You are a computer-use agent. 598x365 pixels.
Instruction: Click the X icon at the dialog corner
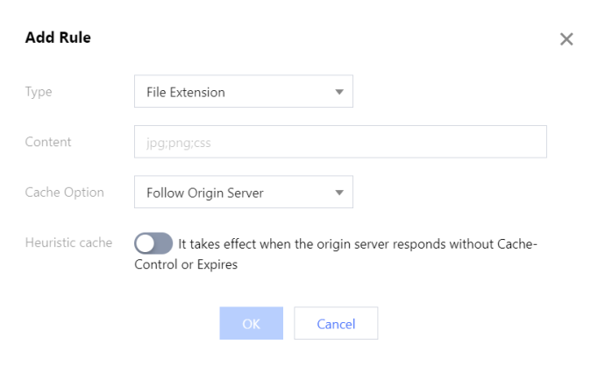click(x=566, y=39)
